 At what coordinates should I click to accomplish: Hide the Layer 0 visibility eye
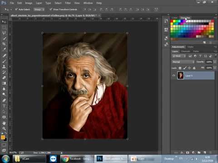(x=174, y=76)
